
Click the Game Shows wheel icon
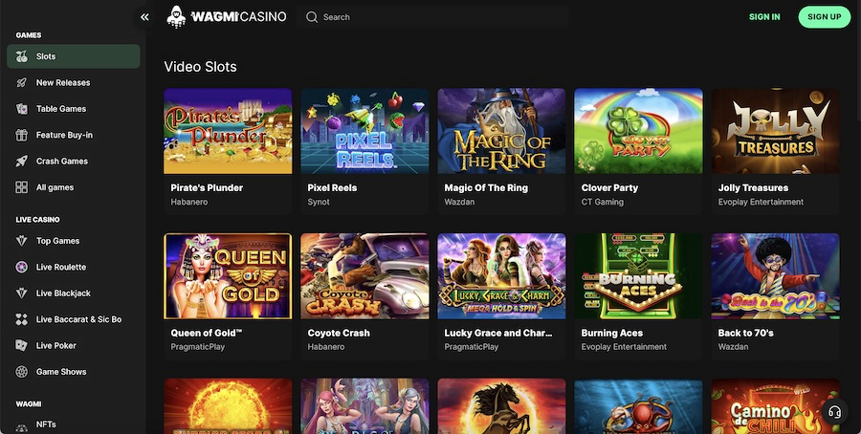(x=21, y=372)
